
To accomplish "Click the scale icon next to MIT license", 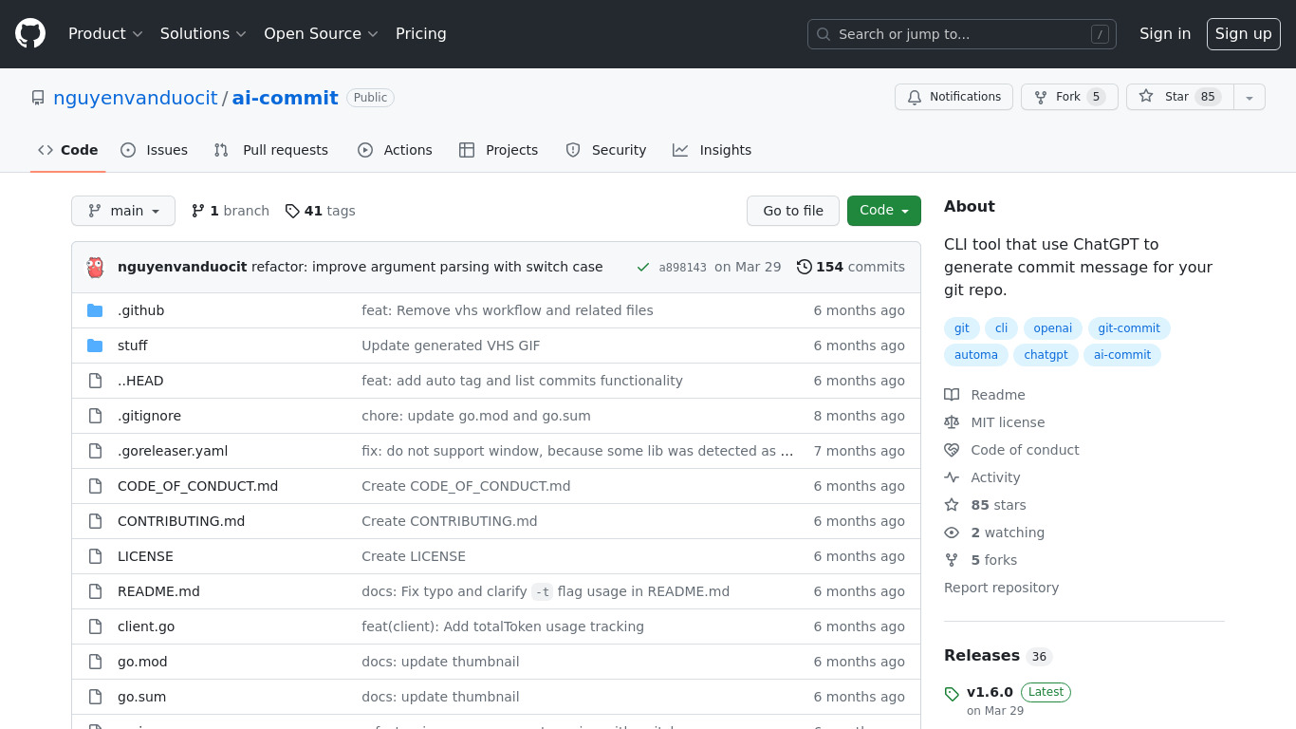I will click(952, 422).
